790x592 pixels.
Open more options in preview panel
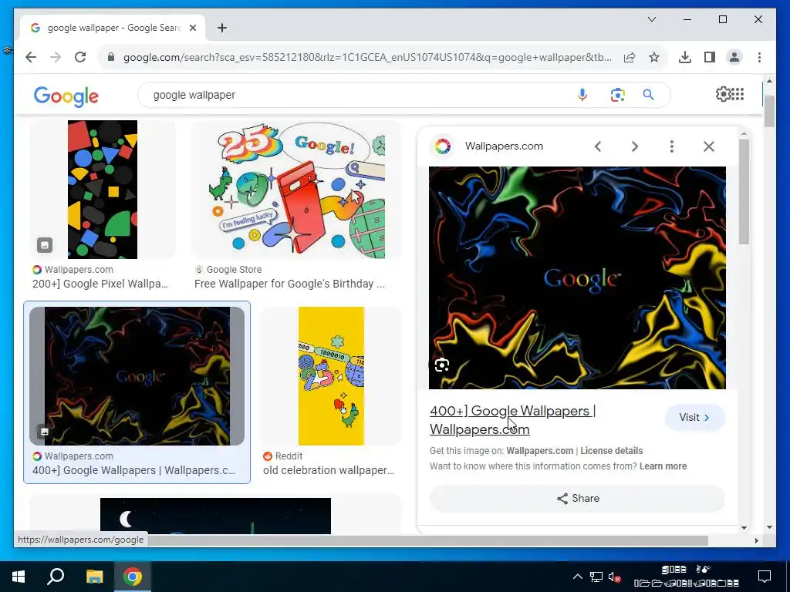click(672, 146)
